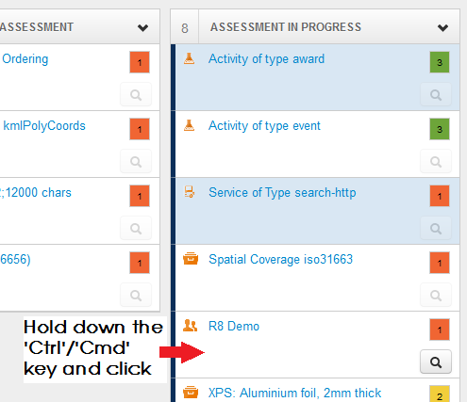Open the Service of Type search-http record
The width and height of the screenshot is (467, 402).
tap(282, 192)
